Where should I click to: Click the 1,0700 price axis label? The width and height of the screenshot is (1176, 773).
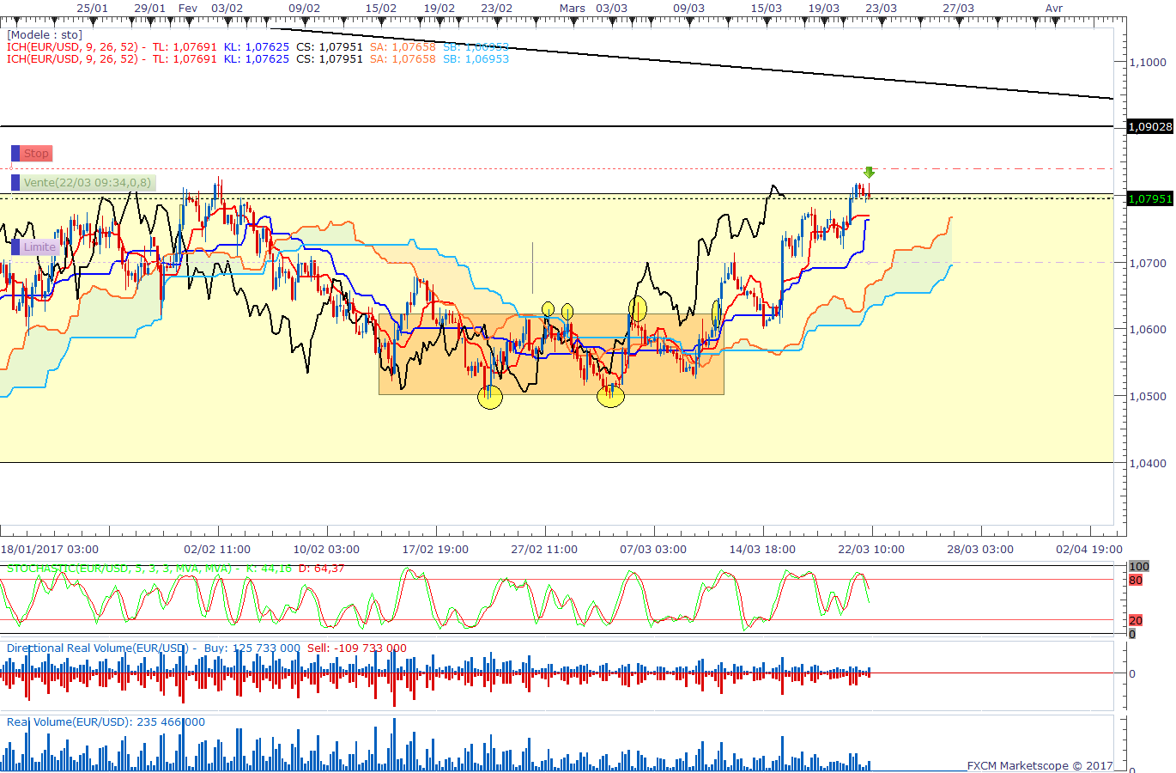pyautogui.click(x=1148, y=263)
